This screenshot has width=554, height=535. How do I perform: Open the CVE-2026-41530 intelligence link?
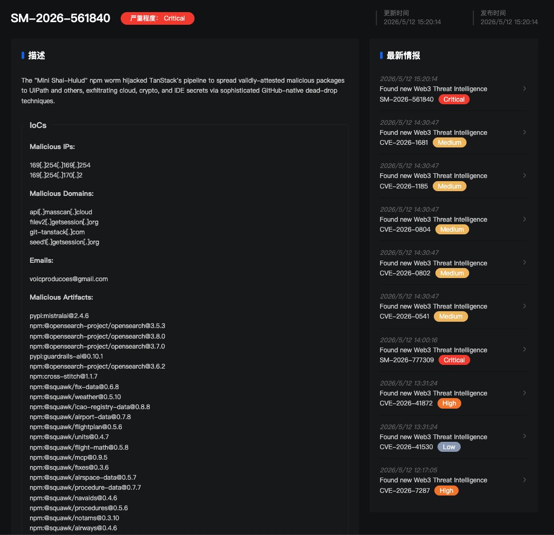406,447
